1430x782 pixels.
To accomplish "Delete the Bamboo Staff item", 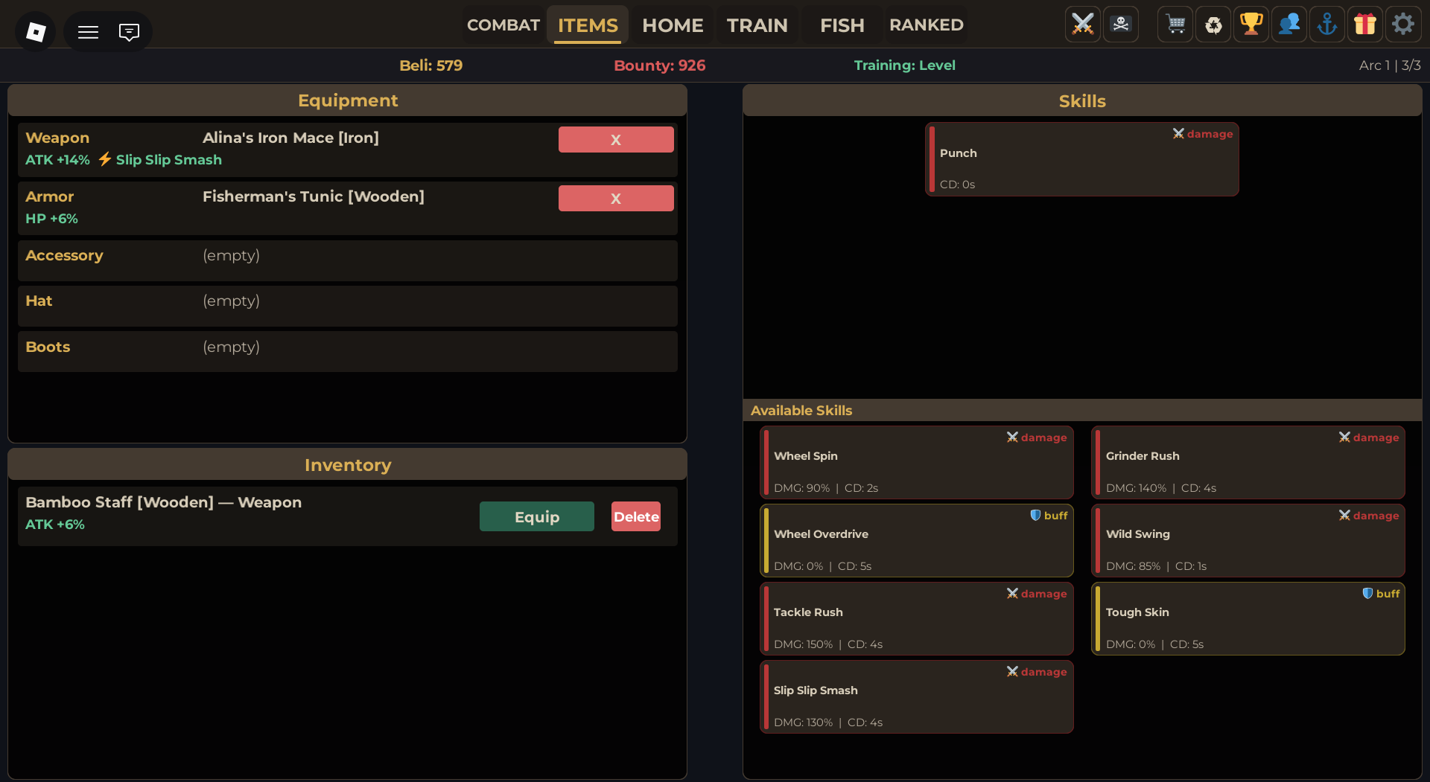I will pyautogui.click(x=636, y=516).
